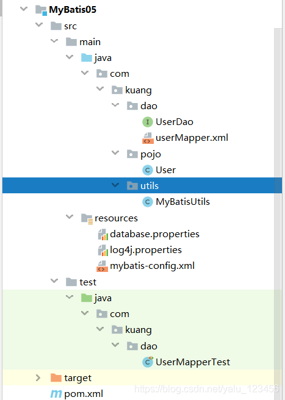285x400 pixels.
Task: Click the userMapper.xml file icon
Action: [147, 138]
